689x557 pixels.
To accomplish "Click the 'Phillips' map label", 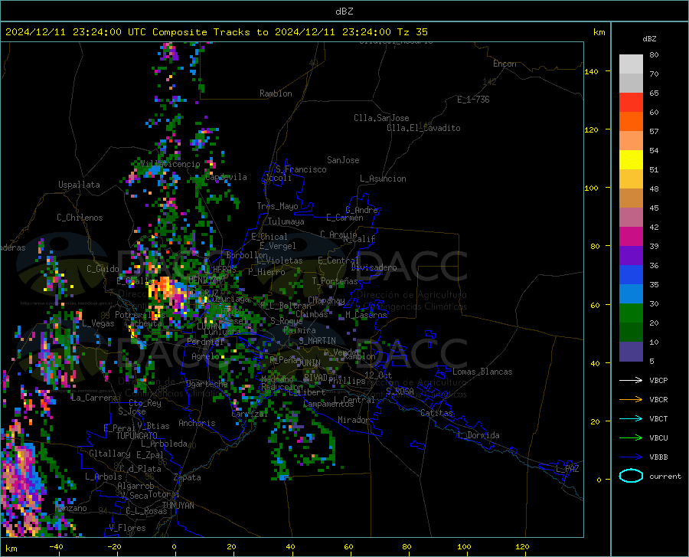I will tap(347, 380).
